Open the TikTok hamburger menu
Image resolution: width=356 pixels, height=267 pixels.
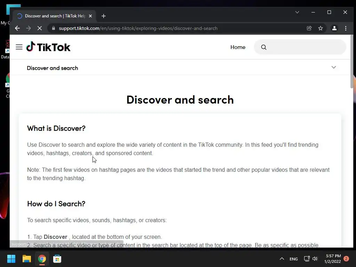click(x=19, y=47)
